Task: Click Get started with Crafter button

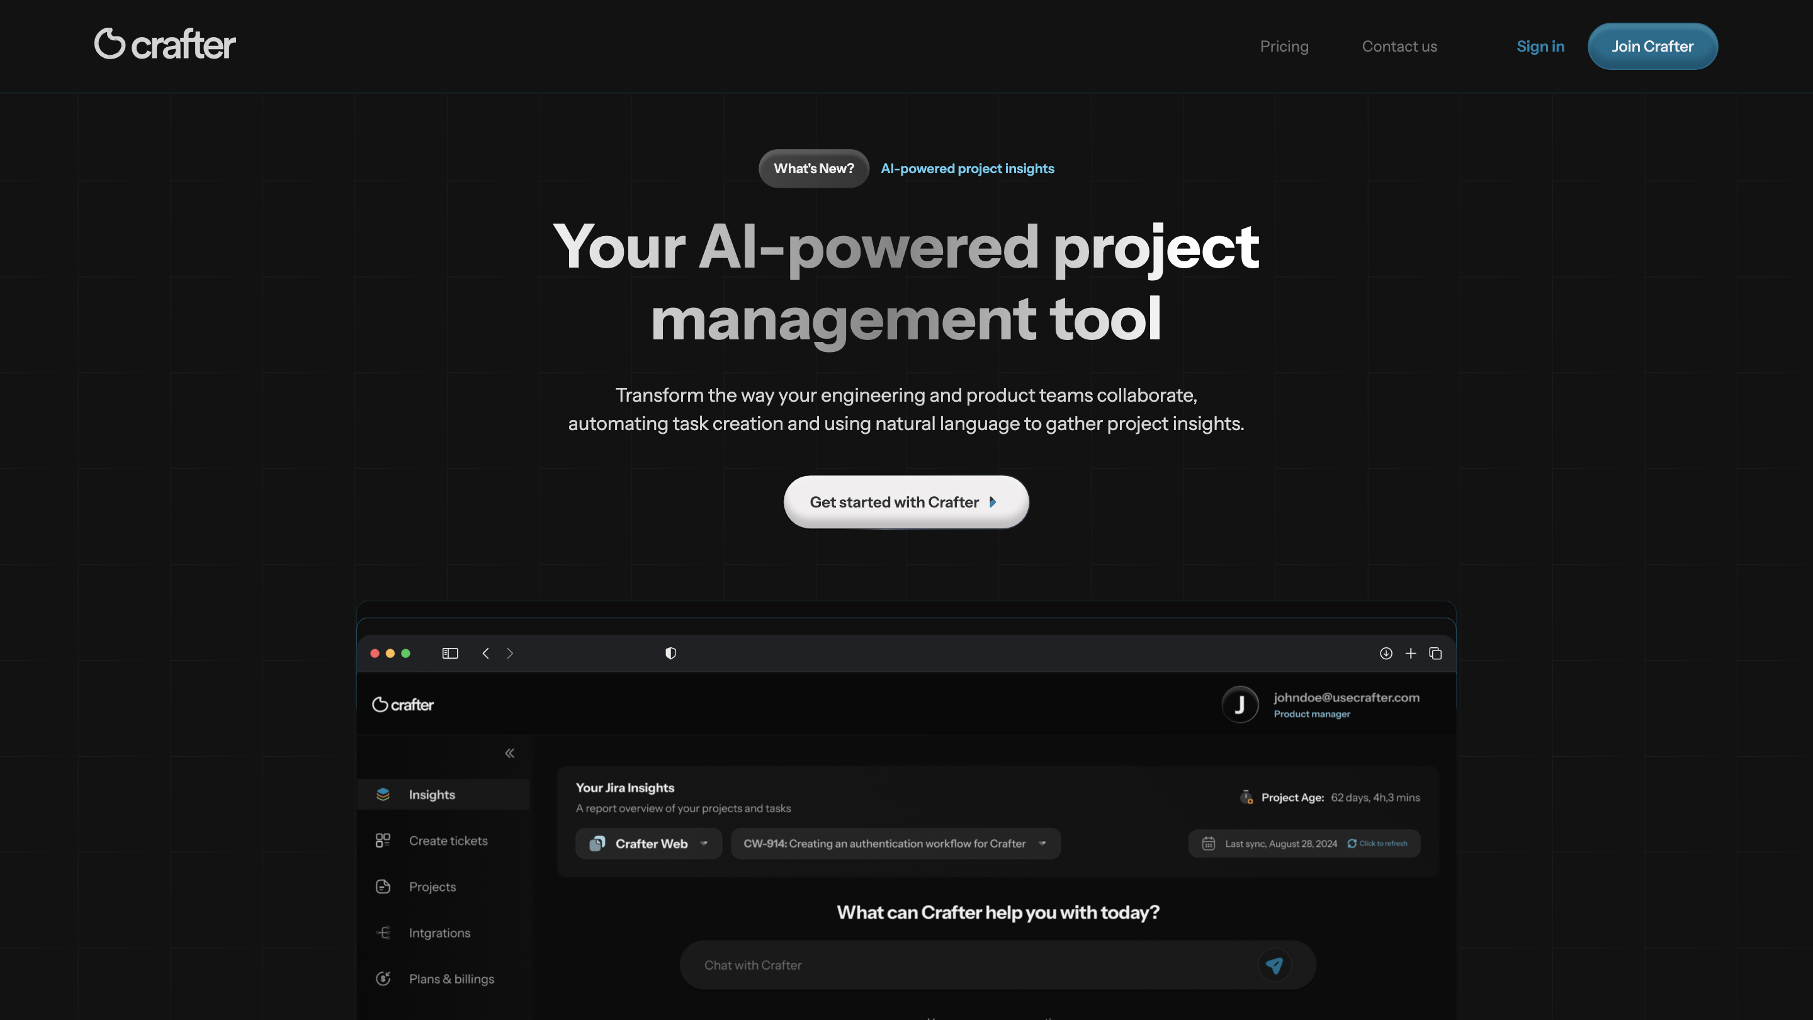Action: click(x=906, y=502)
